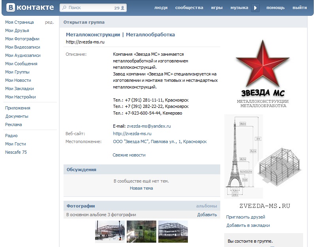Viewport: 315px width, 247px height.
Task: Click the search magnifier icon
Action: click(64, 8)
